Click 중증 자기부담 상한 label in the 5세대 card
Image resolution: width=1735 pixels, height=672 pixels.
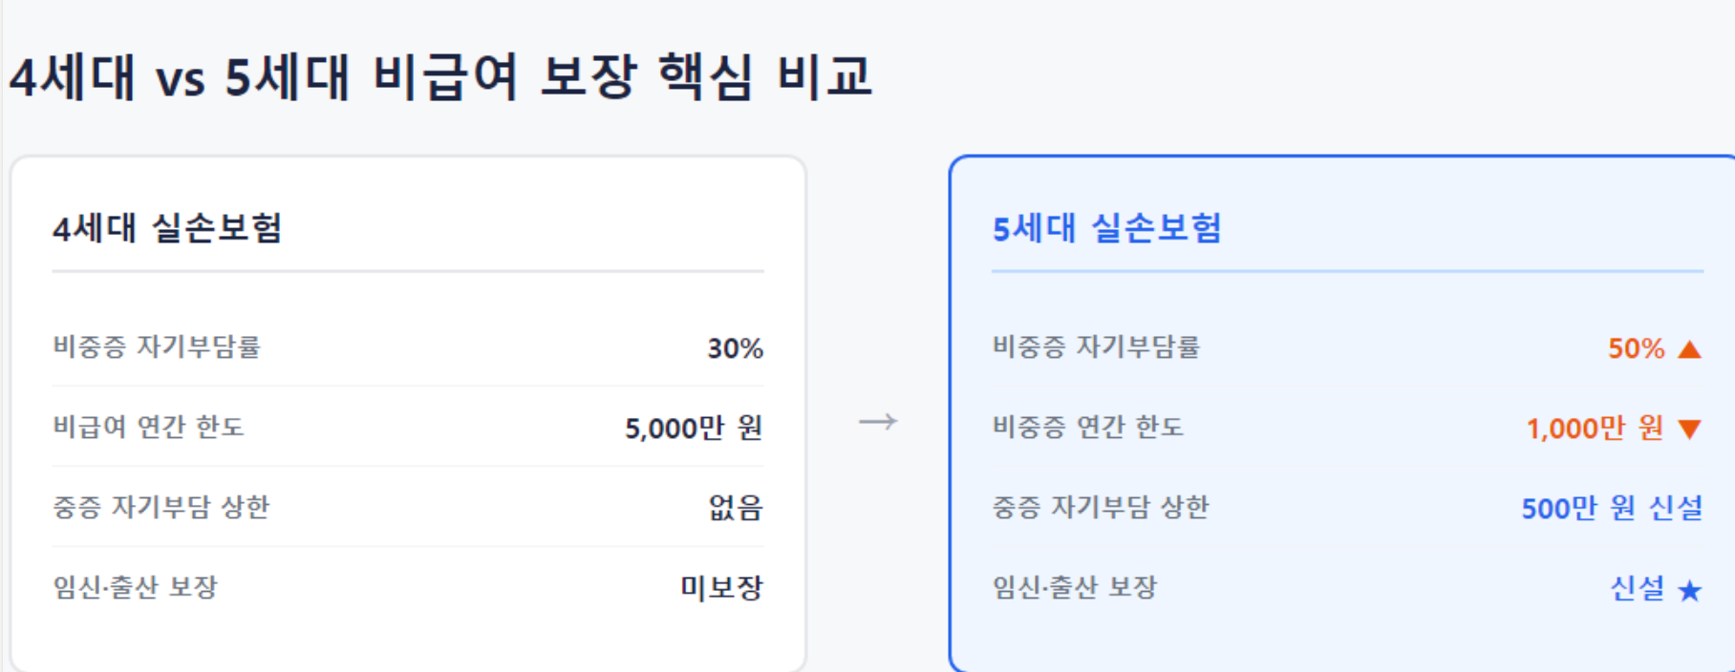pyautogui.click(x=1101, y=507)
